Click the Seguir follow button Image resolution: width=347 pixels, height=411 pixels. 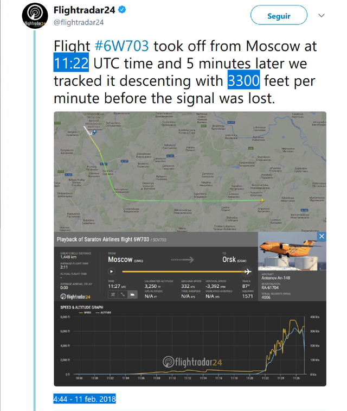[279, 15]
